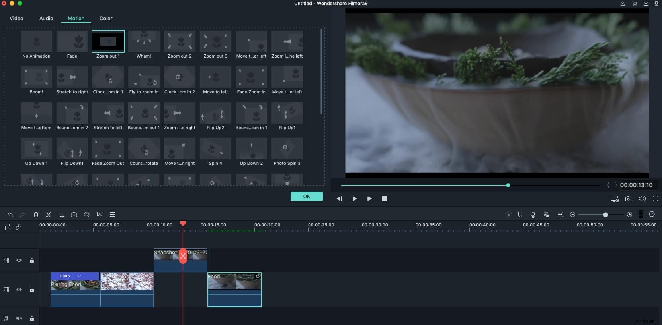
Task: Select the Crop tool icon
Action: tap(61, 215)
